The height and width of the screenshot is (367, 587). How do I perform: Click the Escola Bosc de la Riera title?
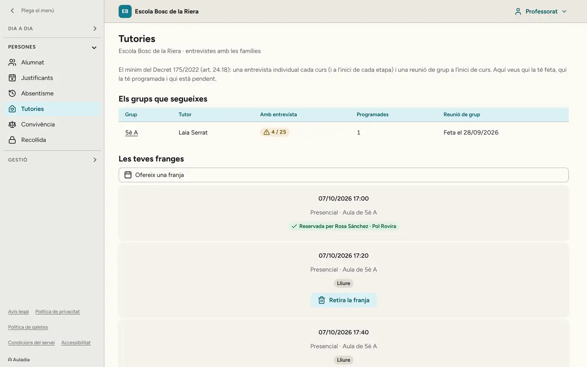(167, 11)
